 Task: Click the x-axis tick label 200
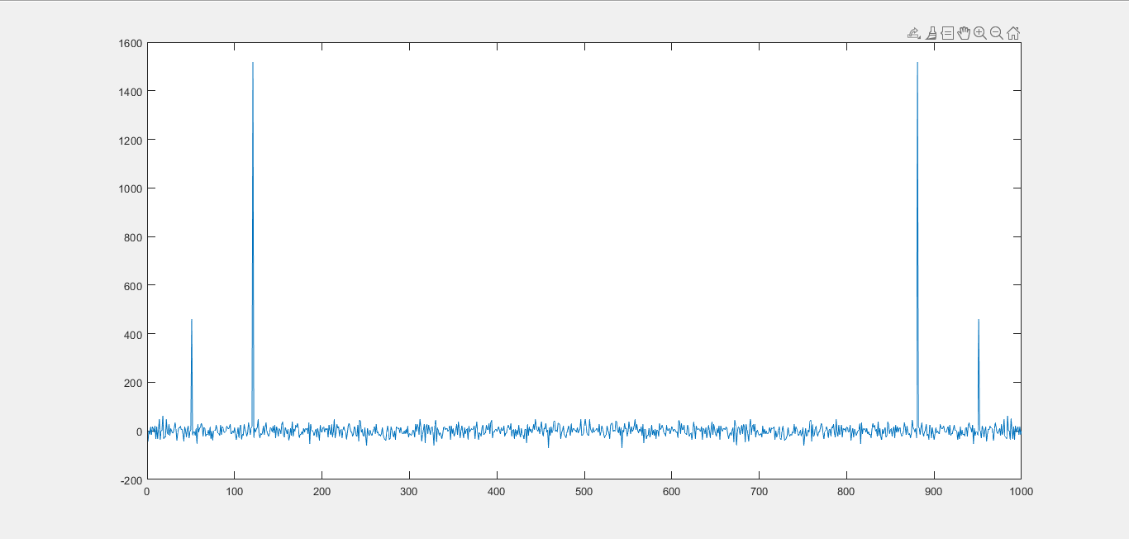(322, 491)
